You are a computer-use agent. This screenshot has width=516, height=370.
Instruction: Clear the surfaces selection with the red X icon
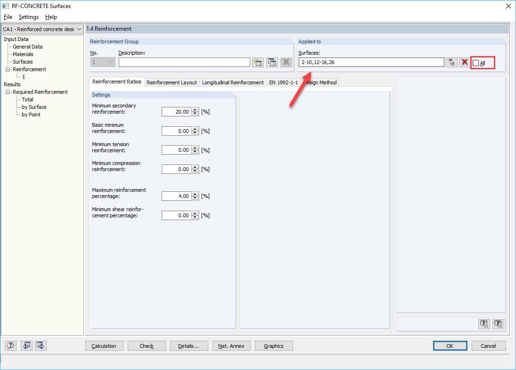465,62
